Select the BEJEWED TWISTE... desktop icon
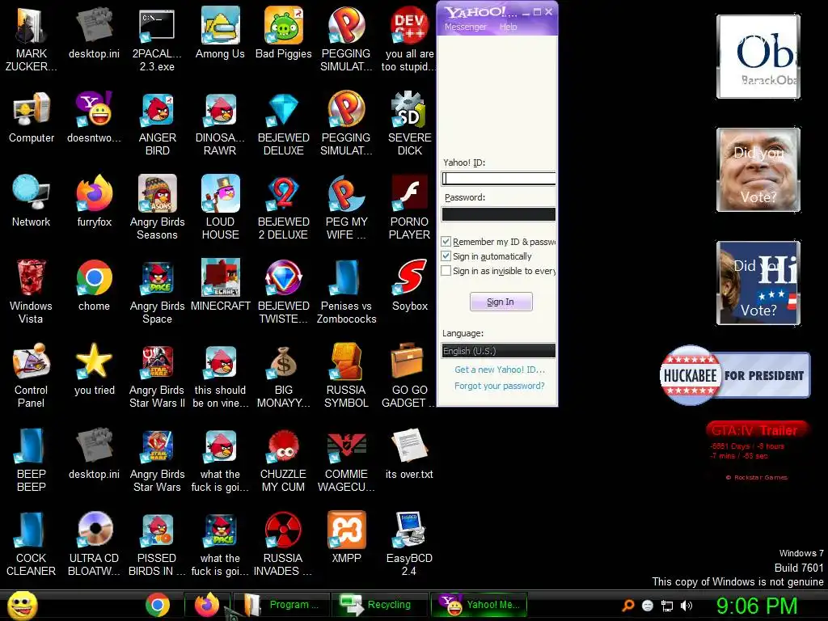The height and width of the screenshot is (621, 828). click(284, 291)
